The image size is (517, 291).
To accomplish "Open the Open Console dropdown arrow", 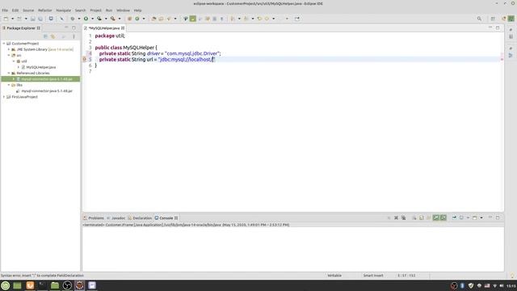I will 481,217.
